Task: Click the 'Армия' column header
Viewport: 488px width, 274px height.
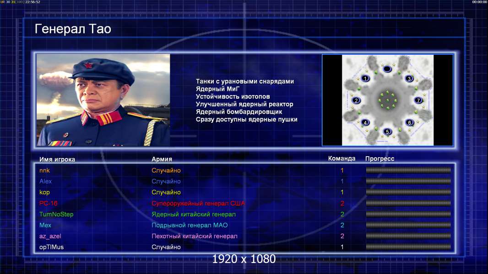Action: coord(162,159)
